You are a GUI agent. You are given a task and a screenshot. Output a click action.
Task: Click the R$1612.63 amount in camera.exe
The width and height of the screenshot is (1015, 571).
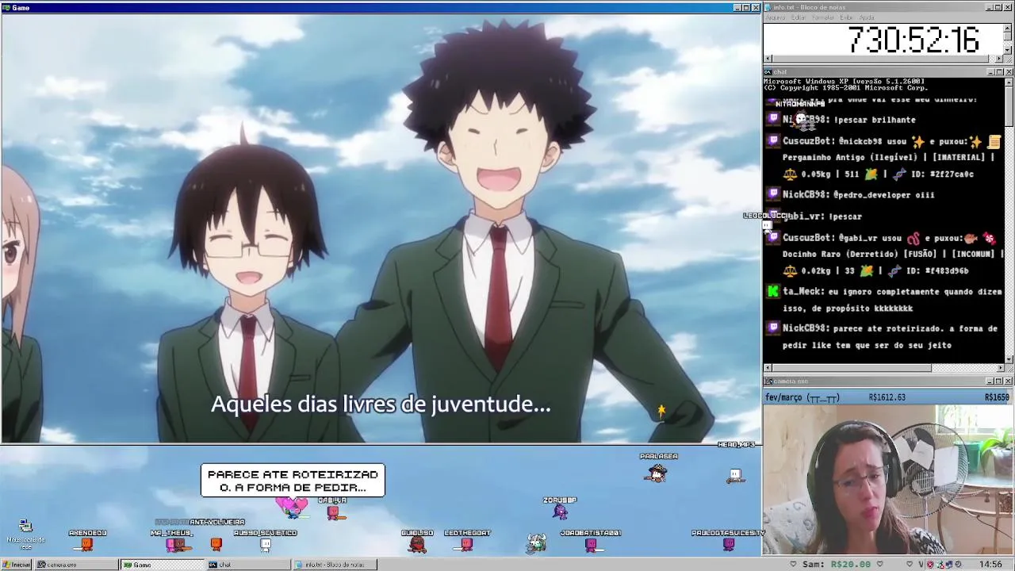click(x=887, y=397)
